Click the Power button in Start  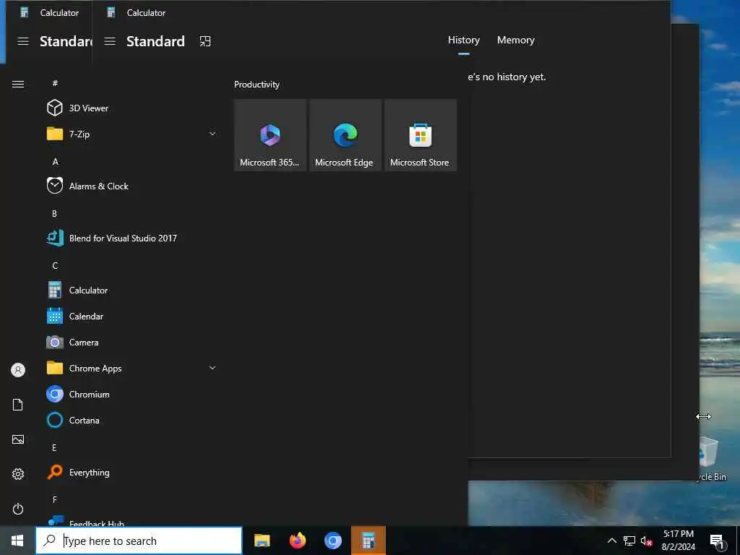click(x=18, y=509)
